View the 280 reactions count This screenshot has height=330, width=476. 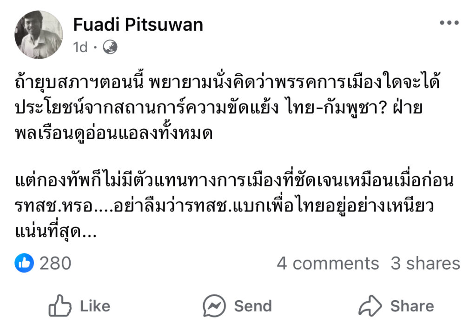point(55,264)
